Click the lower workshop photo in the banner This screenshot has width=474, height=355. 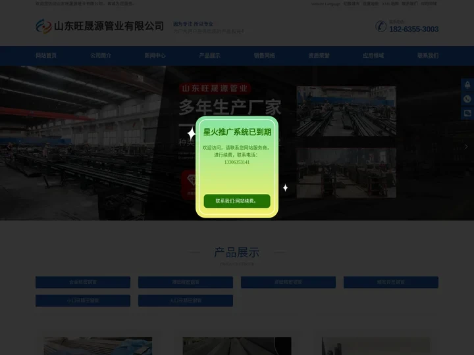click(x=346, y=173)
